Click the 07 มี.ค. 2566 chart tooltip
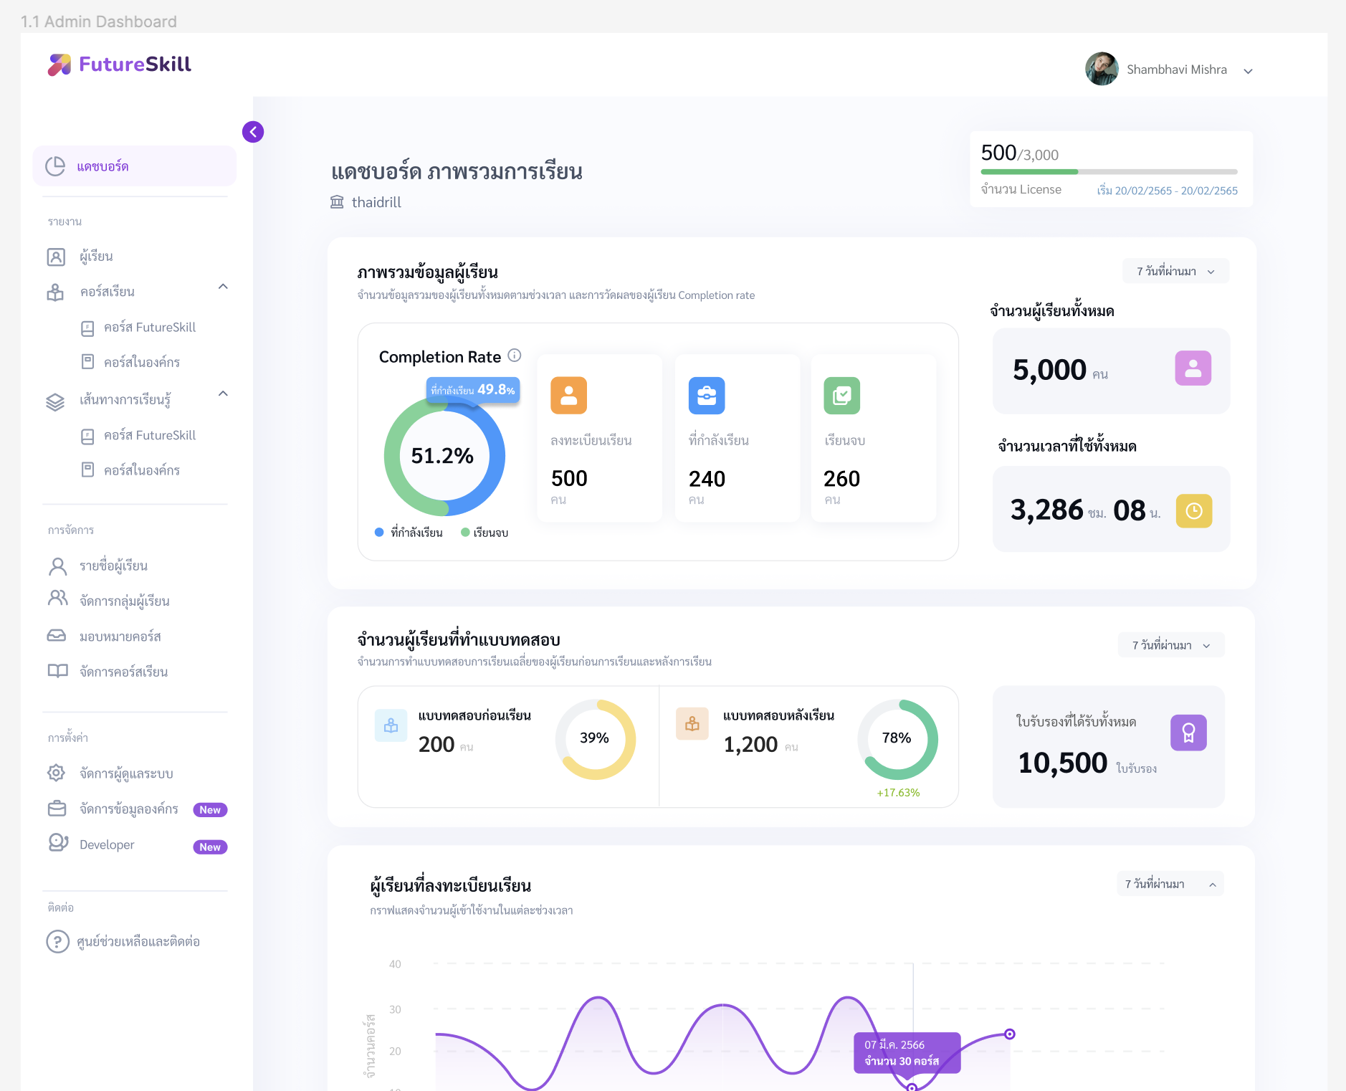This screenshot has width=1346, height=1091. (907, 1053)
